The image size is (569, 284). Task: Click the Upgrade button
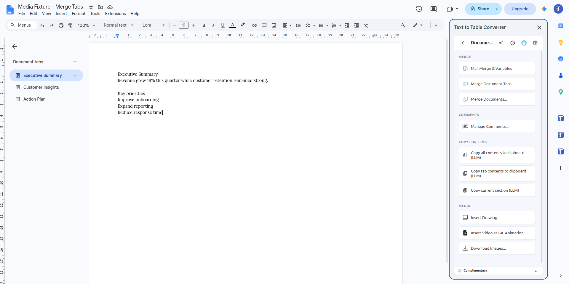click(520, 9)
